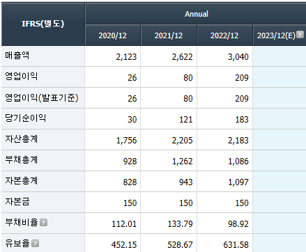
Task: Click 부채총계 value 1,086
Action: 238,162
